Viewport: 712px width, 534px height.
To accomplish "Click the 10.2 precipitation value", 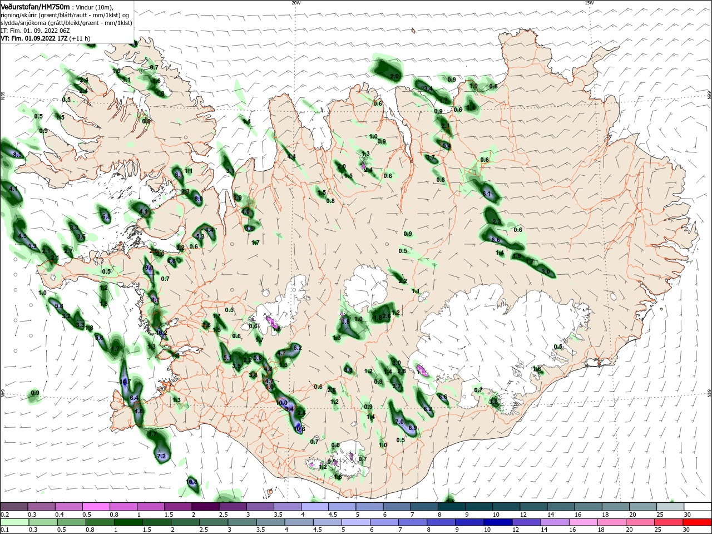I will pyautogui.click(x=161, y=333).
